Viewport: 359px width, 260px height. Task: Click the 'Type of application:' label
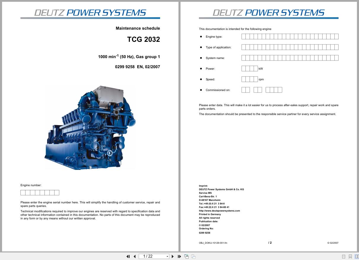pyautogui.click(x=218, y=47)
